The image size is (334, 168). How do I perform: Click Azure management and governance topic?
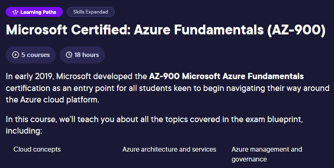coord(267,154)
